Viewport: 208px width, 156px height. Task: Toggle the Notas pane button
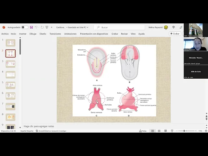[143, 131]
